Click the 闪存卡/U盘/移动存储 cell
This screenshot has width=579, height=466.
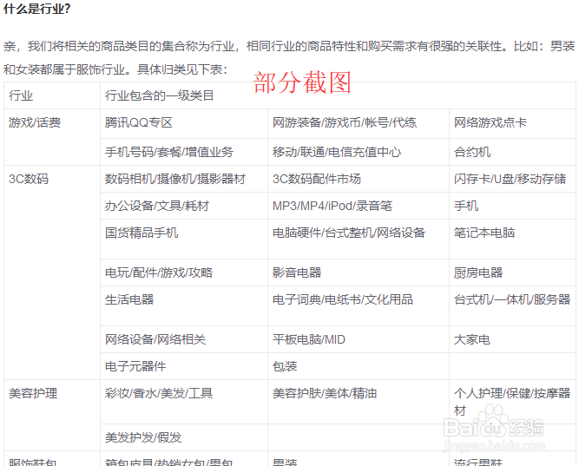click(x=512, y=179)
